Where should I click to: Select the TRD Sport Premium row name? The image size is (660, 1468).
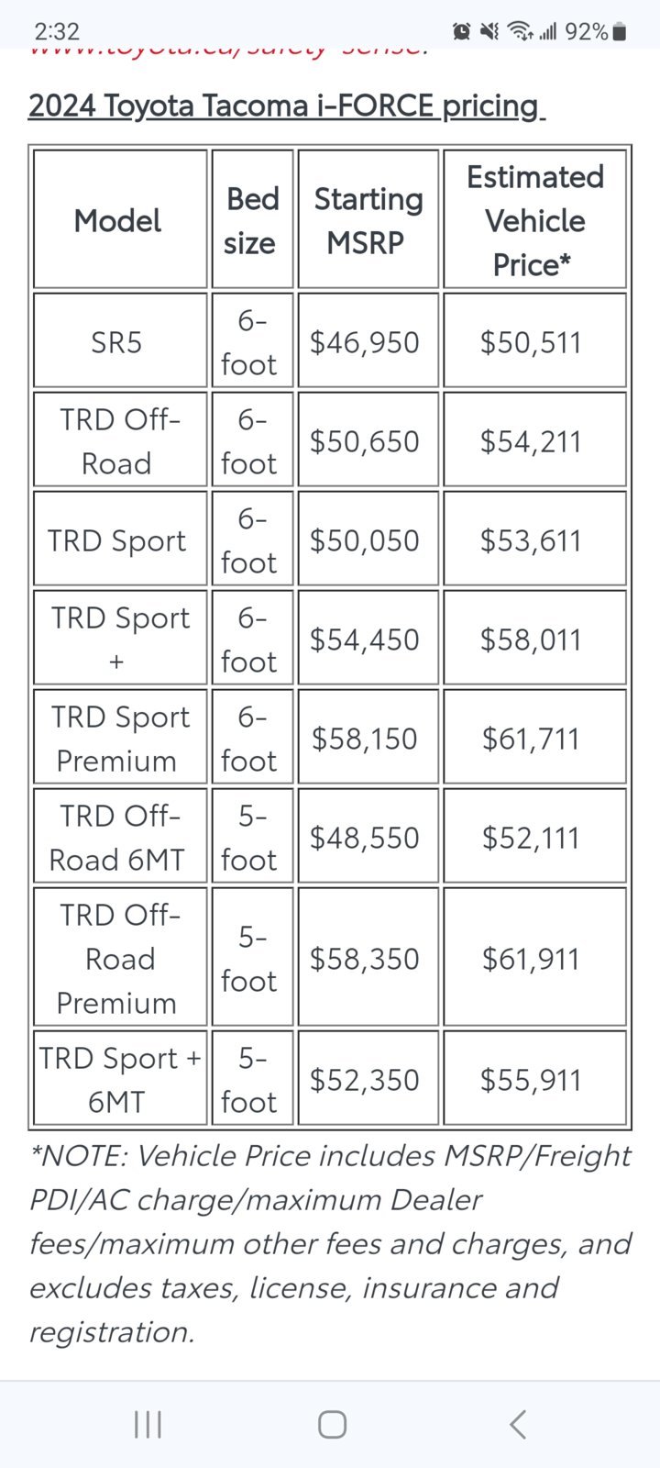click(120, 738)
